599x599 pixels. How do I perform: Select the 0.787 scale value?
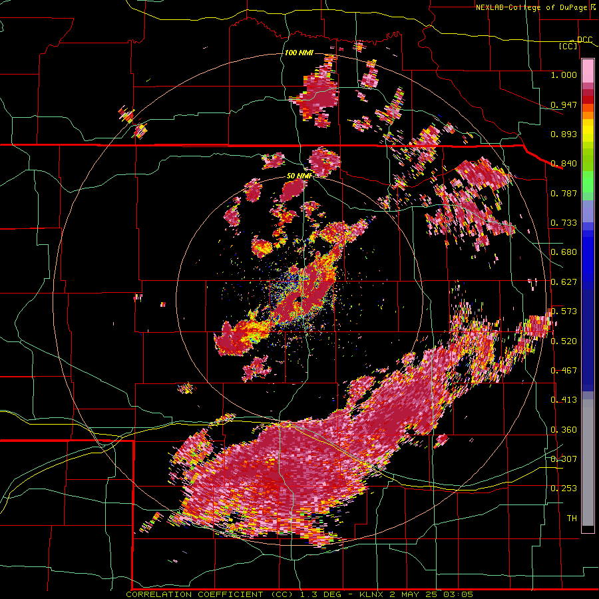[564, 193]
